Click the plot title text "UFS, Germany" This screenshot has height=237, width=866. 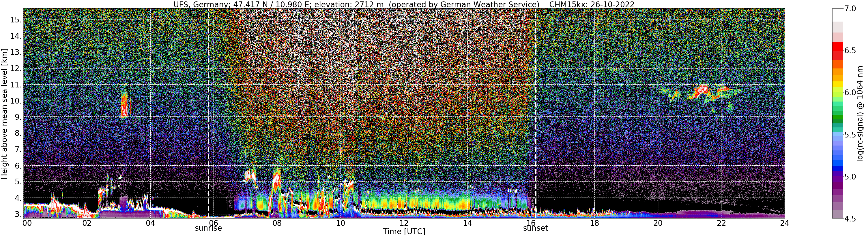pyautogui.click(x=201, y=4)
